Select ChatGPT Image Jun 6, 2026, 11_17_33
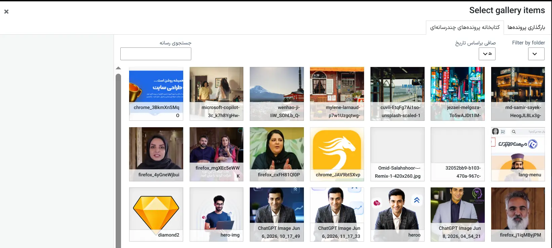This screenshot has height=248, width=552. pos(337,214)
